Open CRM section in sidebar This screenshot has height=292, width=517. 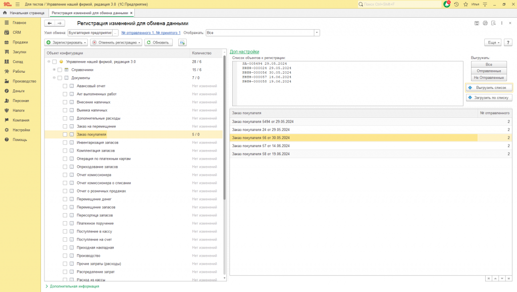click(17, 32)
